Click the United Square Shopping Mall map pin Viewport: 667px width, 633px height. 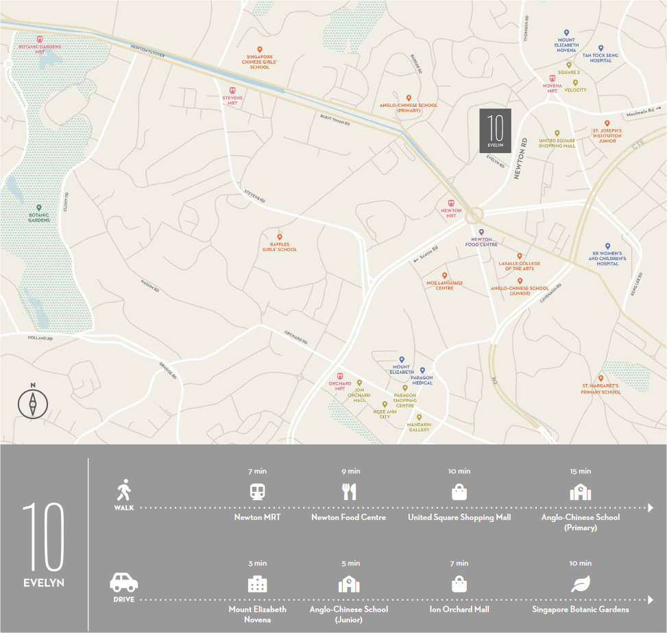coord(557,134)
